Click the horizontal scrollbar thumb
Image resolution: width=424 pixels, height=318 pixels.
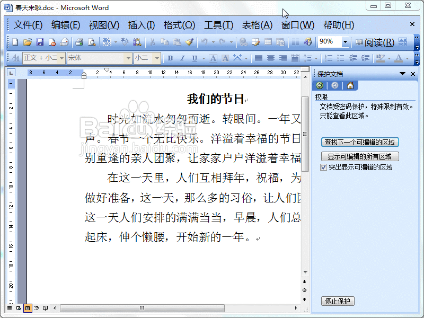click(x=142, y=308)
